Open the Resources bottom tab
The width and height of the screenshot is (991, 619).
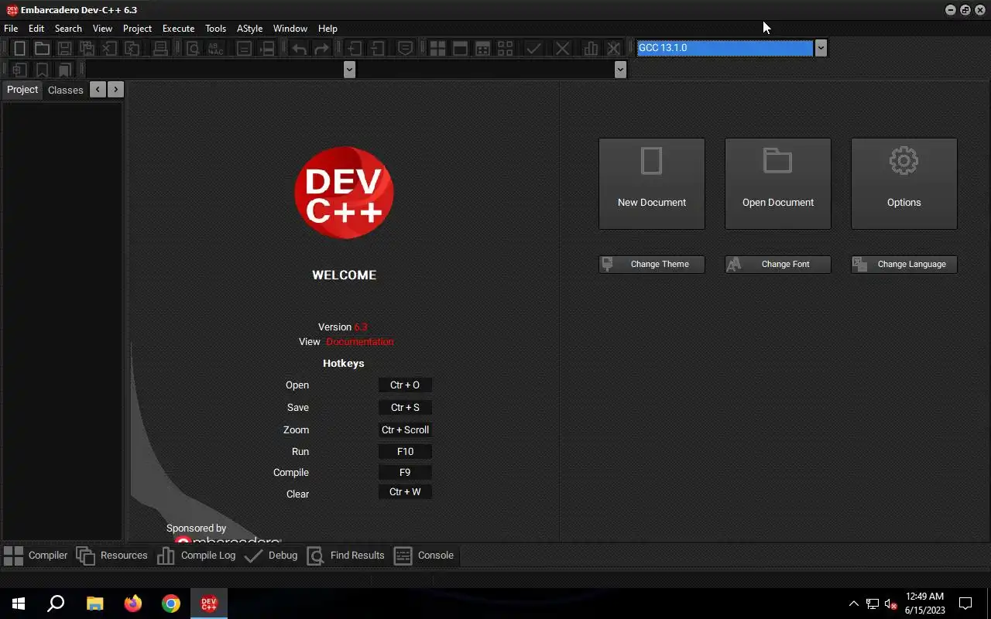click(112, 555)
